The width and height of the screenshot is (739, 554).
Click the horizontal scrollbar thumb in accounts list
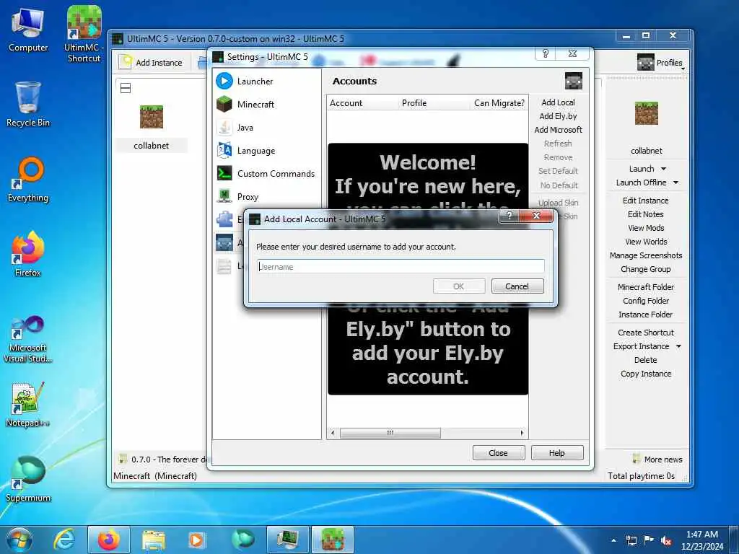390,433
